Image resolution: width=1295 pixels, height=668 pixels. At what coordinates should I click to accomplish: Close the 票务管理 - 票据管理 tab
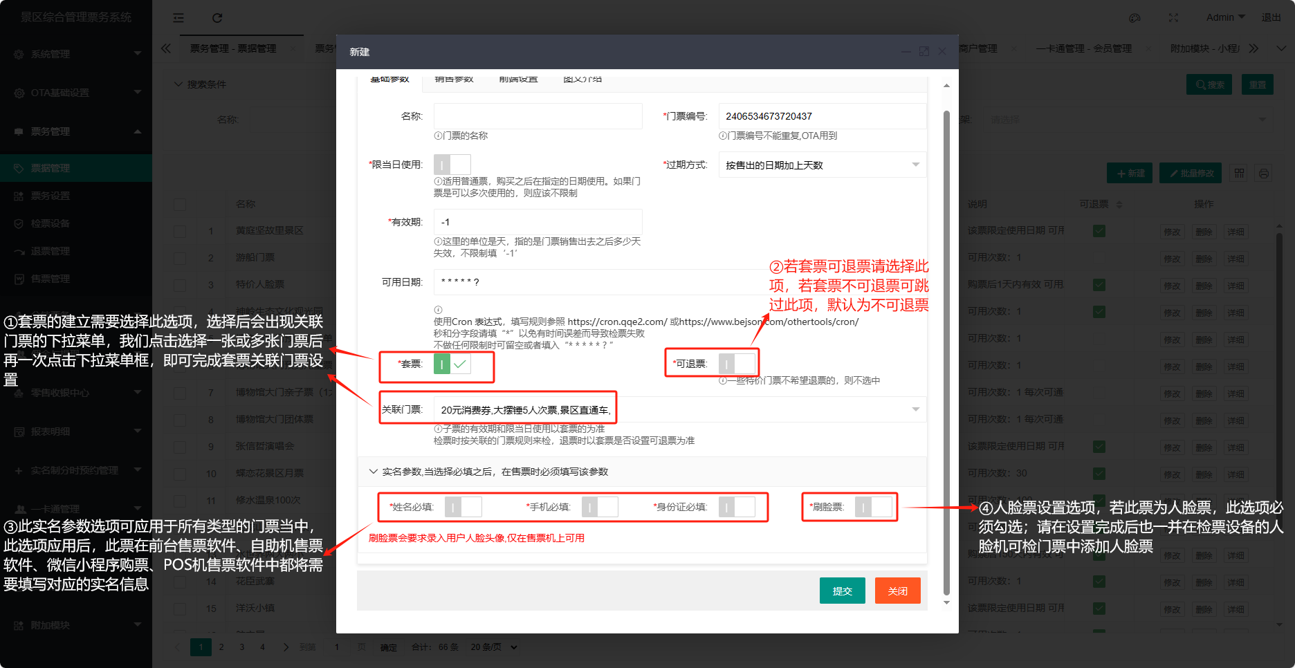[293, 48]
